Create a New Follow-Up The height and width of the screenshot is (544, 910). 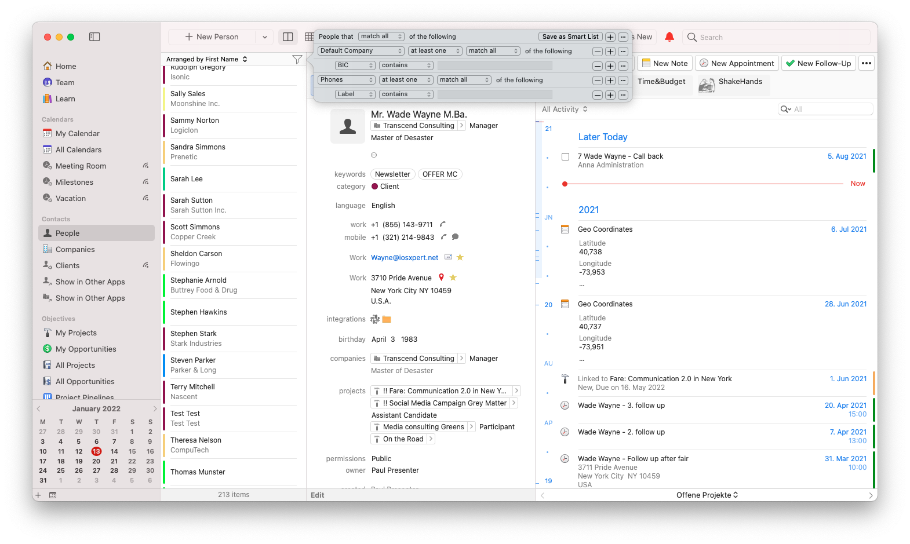(818, 63)
